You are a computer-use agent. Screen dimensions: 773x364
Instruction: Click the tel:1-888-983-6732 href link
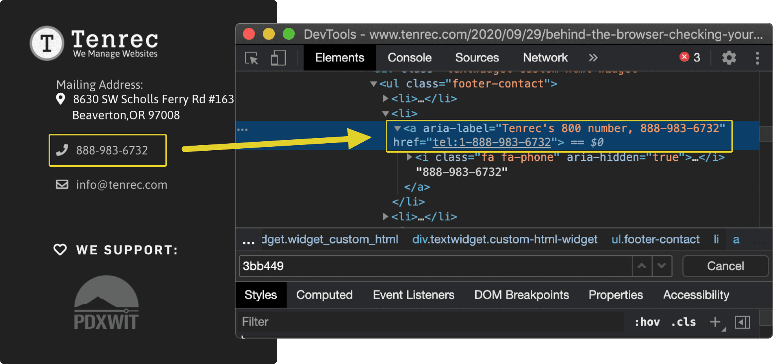pyautogui.click(x=492, y=142)
